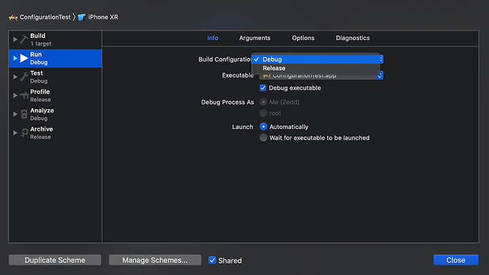Select the Profile Release action row
The image size is (489, 275).
point(55,96)
